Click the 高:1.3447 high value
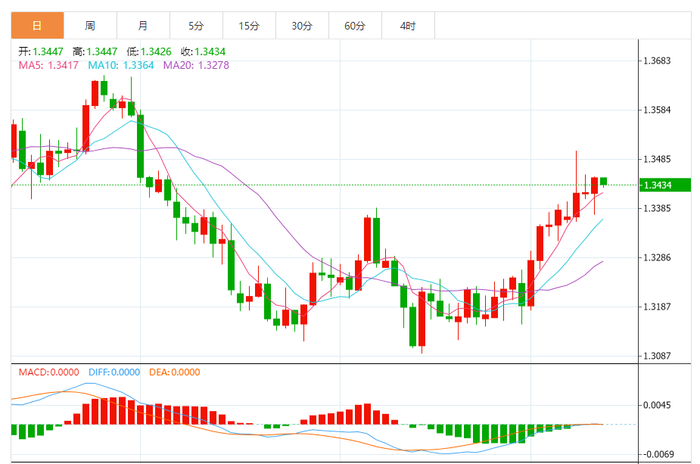Screen dimensions: 700x464 tap(95, 51)
